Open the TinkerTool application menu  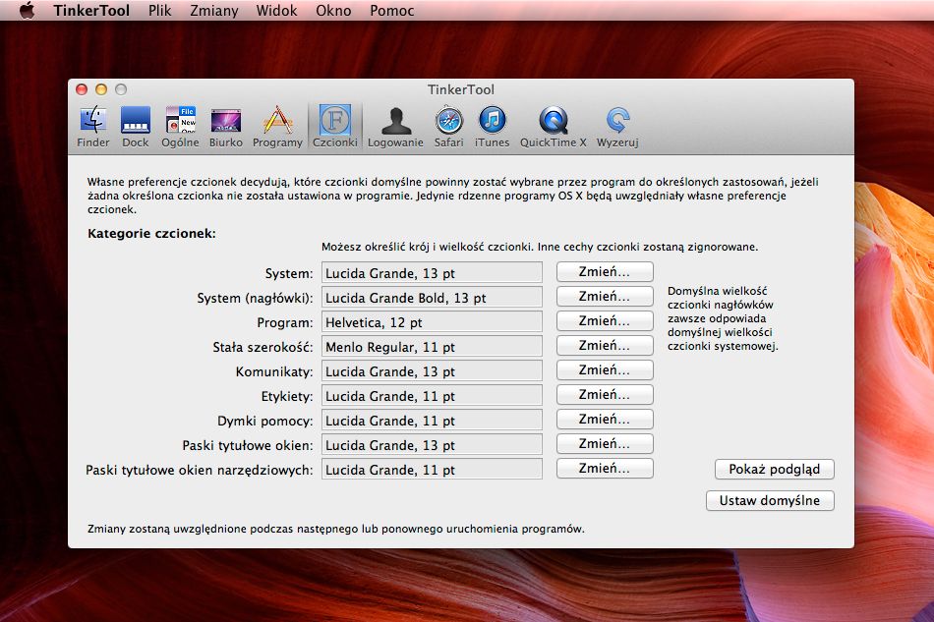coord(91,10)
